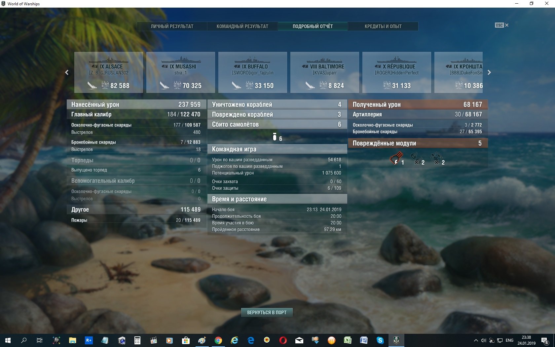
Task: Select the ПОДРОБНЫЙ ОТЧЁТ tab
Action: click(x=313, y=26)
